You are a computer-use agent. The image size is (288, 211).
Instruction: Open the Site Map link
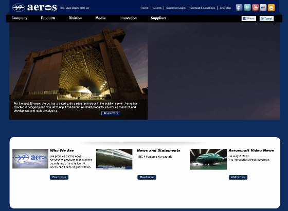(x=225, y=8)
